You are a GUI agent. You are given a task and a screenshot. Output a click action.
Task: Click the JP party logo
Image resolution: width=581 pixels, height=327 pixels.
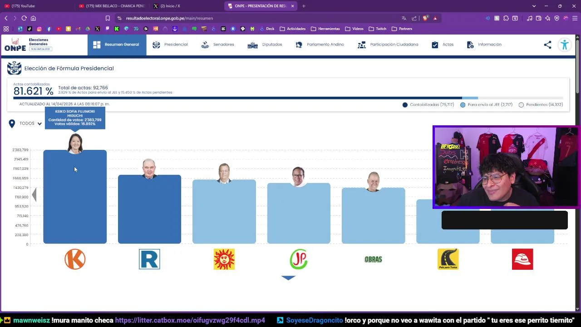(x=299, y=259)
